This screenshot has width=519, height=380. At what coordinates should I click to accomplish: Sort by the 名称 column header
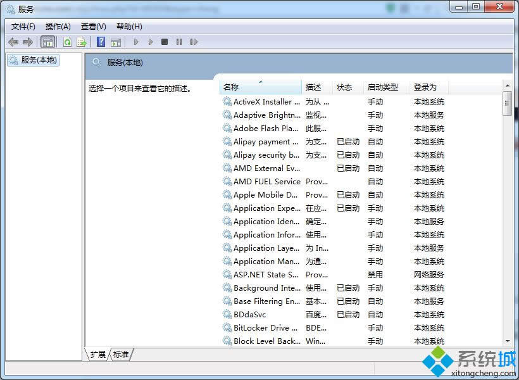261,87
